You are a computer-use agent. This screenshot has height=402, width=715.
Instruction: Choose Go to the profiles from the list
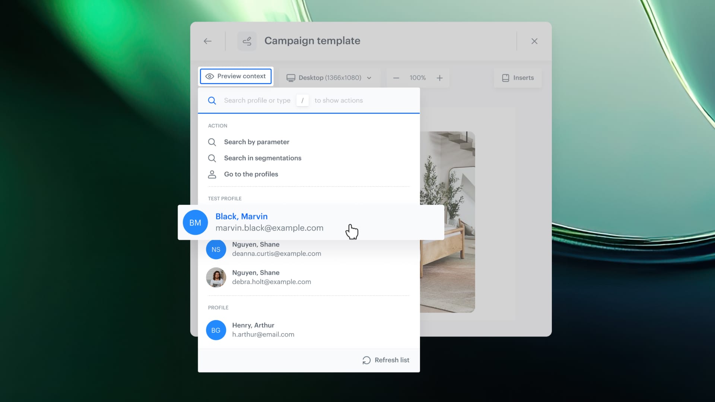click(x=251, y=174)
